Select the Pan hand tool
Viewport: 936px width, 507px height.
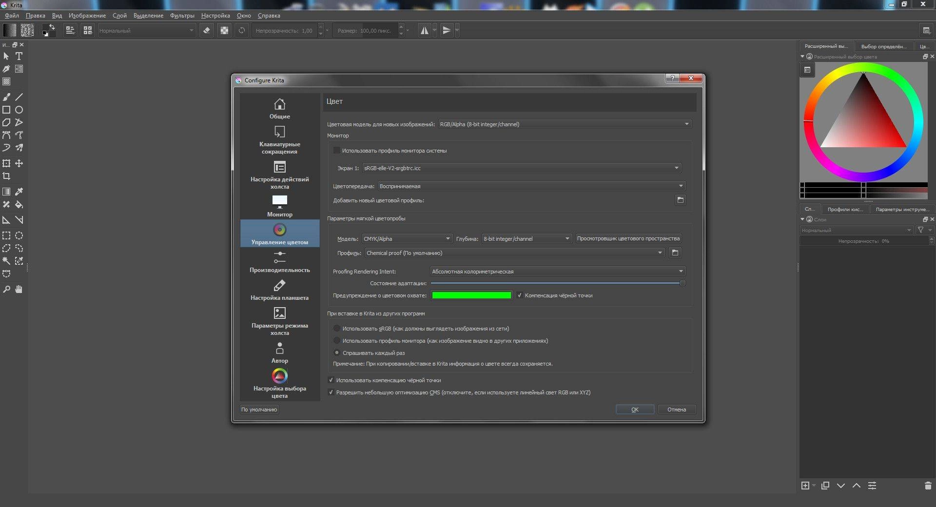(x=19, y=289)
